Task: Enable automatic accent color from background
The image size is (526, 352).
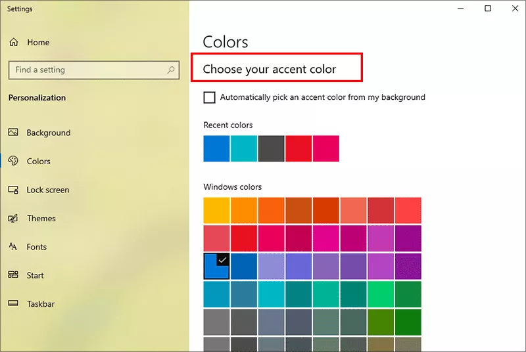Action: click(x=209, y=97)
